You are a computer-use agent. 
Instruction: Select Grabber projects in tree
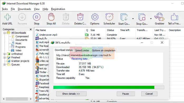point(20,61)
